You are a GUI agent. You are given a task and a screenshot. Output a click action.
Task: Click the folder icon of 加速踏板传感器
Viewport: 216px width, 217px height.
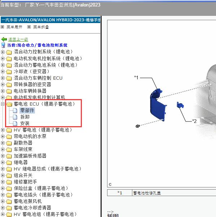[x=9, y=156]
